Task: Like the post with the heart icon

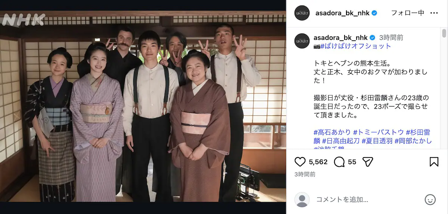Action: click(300, 162)
